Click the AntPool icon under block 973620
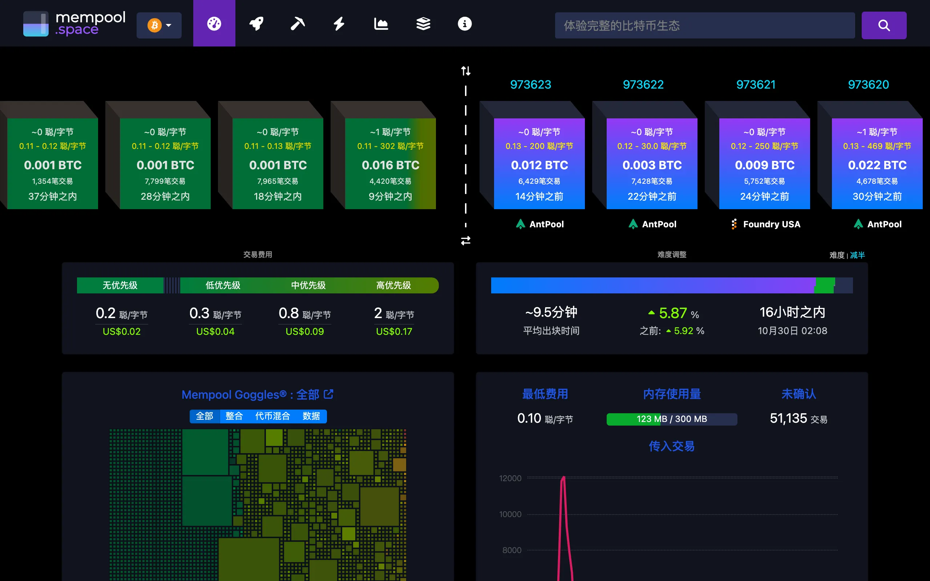 tap(858, 224)
